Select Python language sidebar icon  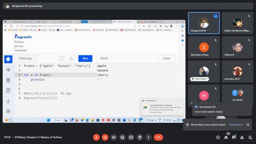[8, 59]
